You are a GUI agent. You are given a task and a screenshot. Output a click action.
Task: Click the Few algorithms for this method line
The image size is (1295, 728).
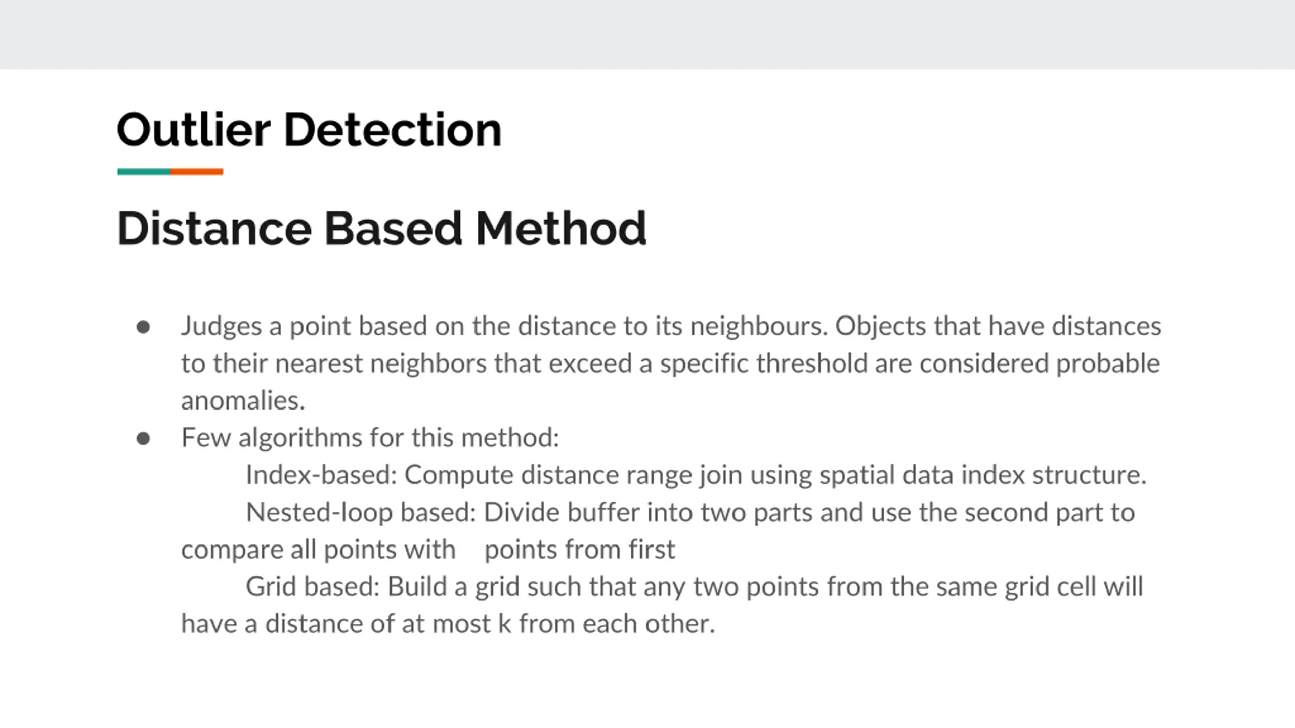370,437
